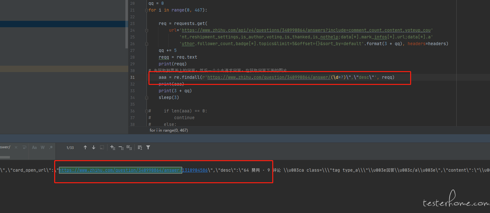Click line number 31 in the gutter
Image resolution: width=490 pixels, height=213 pixels.
click(x=132, y=78)
